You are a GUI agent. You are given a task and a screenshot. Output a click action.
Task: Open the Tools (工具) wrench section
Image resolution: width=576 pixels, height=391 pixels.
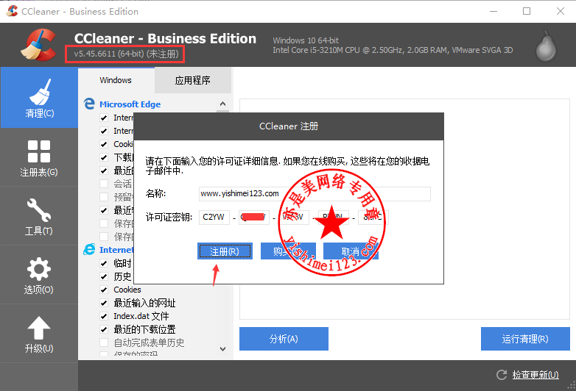tap(39, 217)
